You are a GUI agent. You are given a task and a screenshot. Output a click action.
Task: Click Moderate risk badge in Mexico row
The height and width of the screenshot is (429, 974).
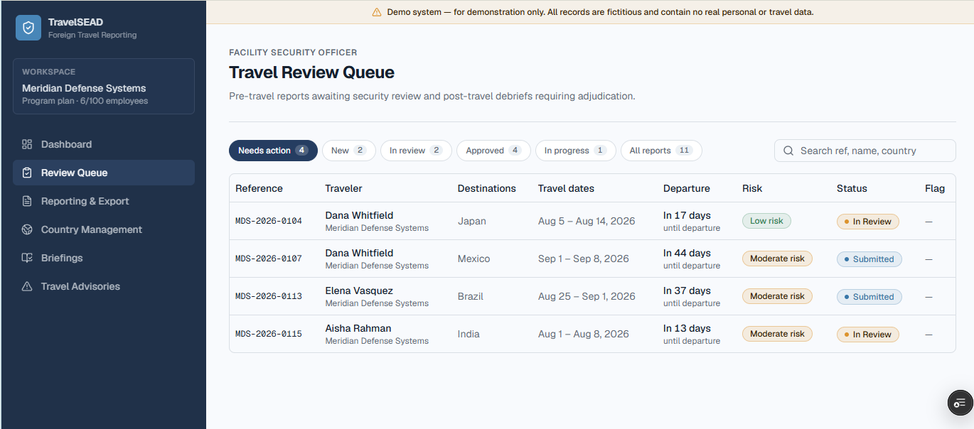click(777, 259)
